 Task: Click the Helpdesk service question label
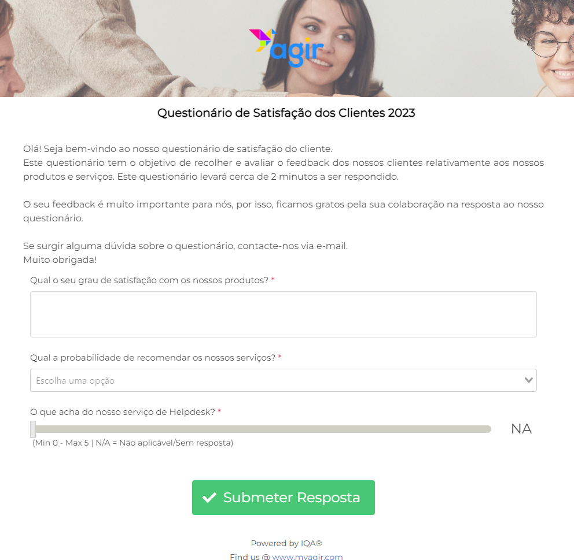[123, 412]
